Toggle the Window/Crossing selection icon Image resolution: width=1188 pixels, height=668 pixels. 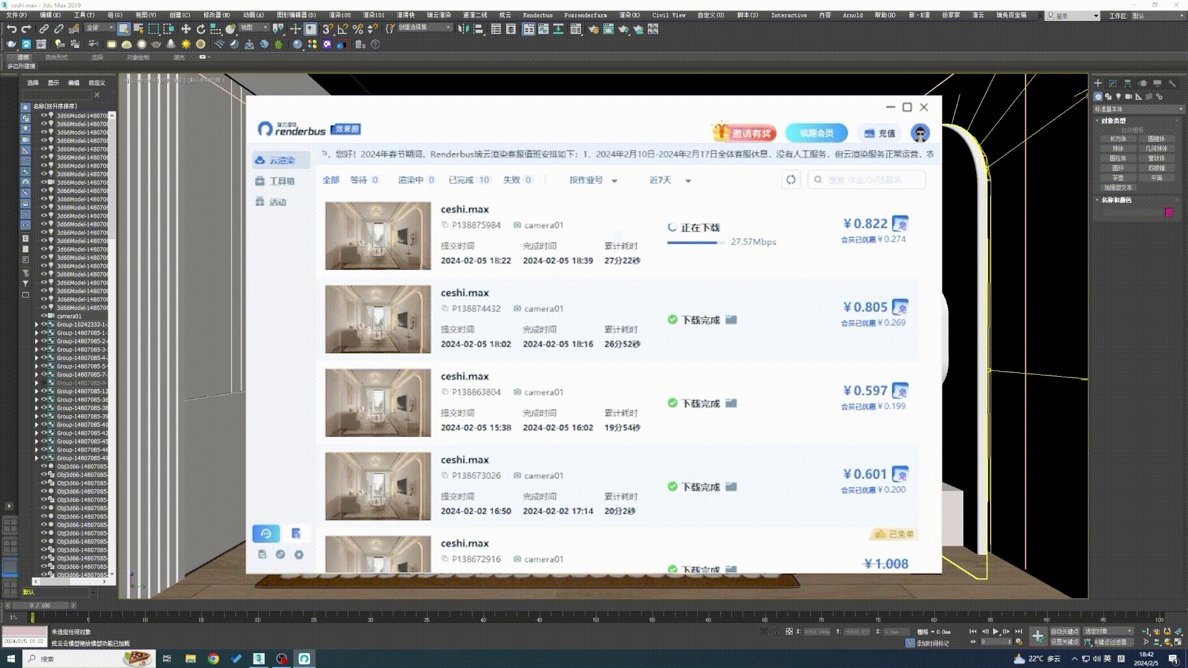pos(168,29)
